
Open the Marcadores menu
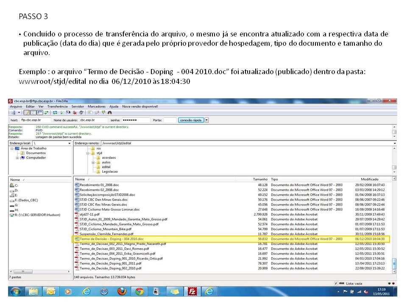pos(97,106)
